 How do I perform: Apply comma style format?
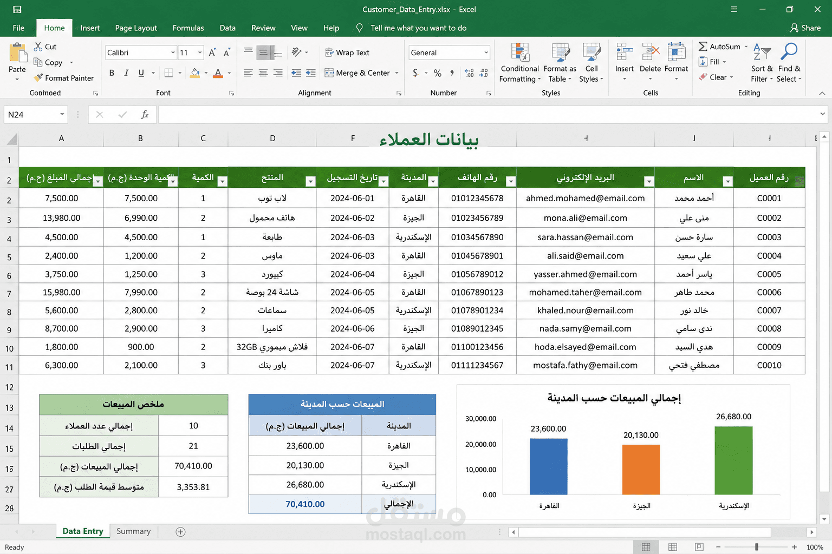point(452,73)
